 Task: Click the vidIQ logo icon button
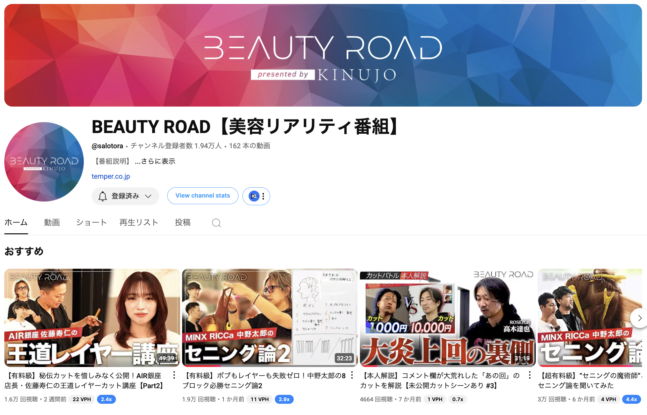point(254,196)
